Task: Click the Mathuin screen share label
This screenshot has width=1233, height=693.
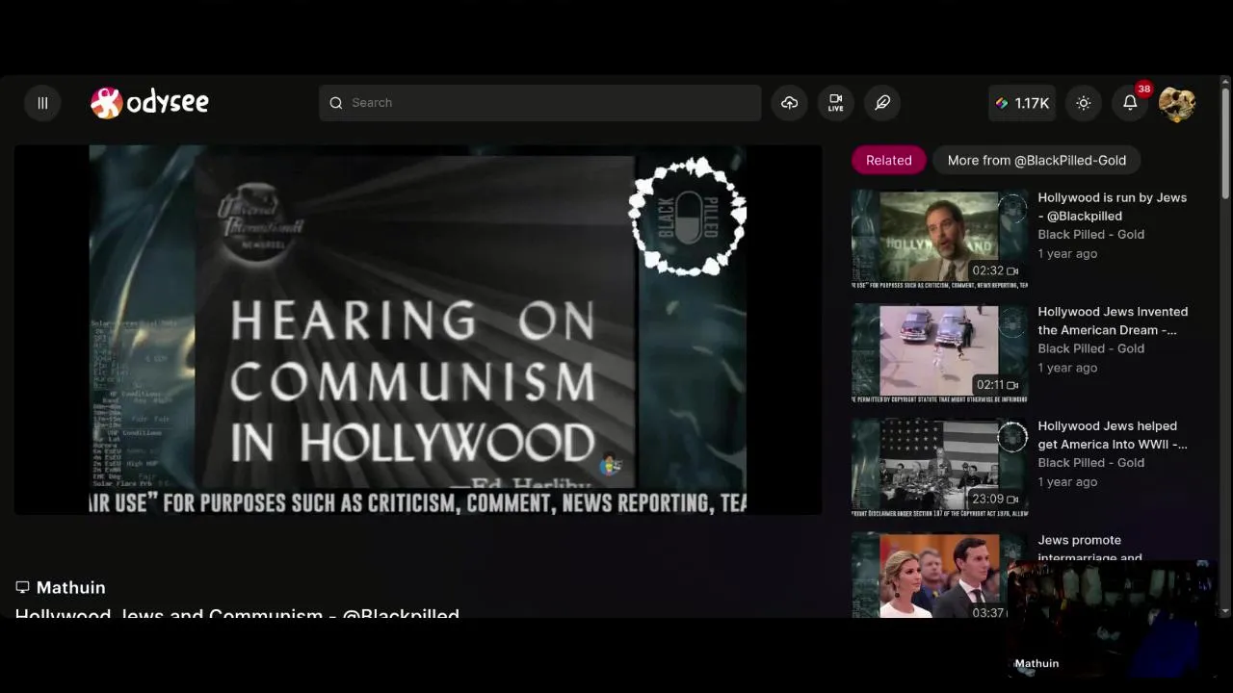Action: [60, 587]
